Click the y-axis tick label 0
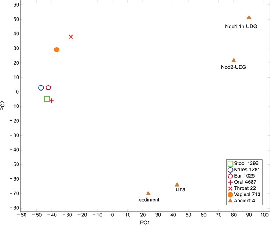The image size is (270, 226). pos(17,92)
